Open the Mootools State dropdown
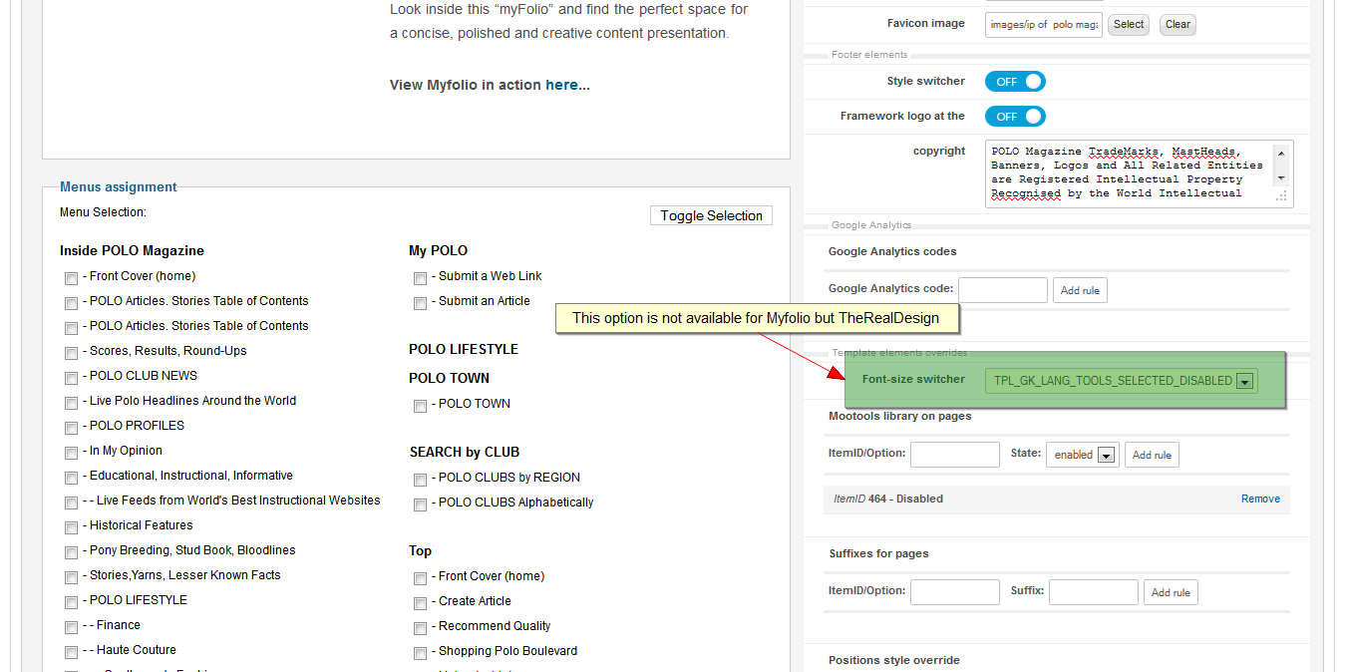This screenshot has height=672, width=1345. (x=1105, y=456)
